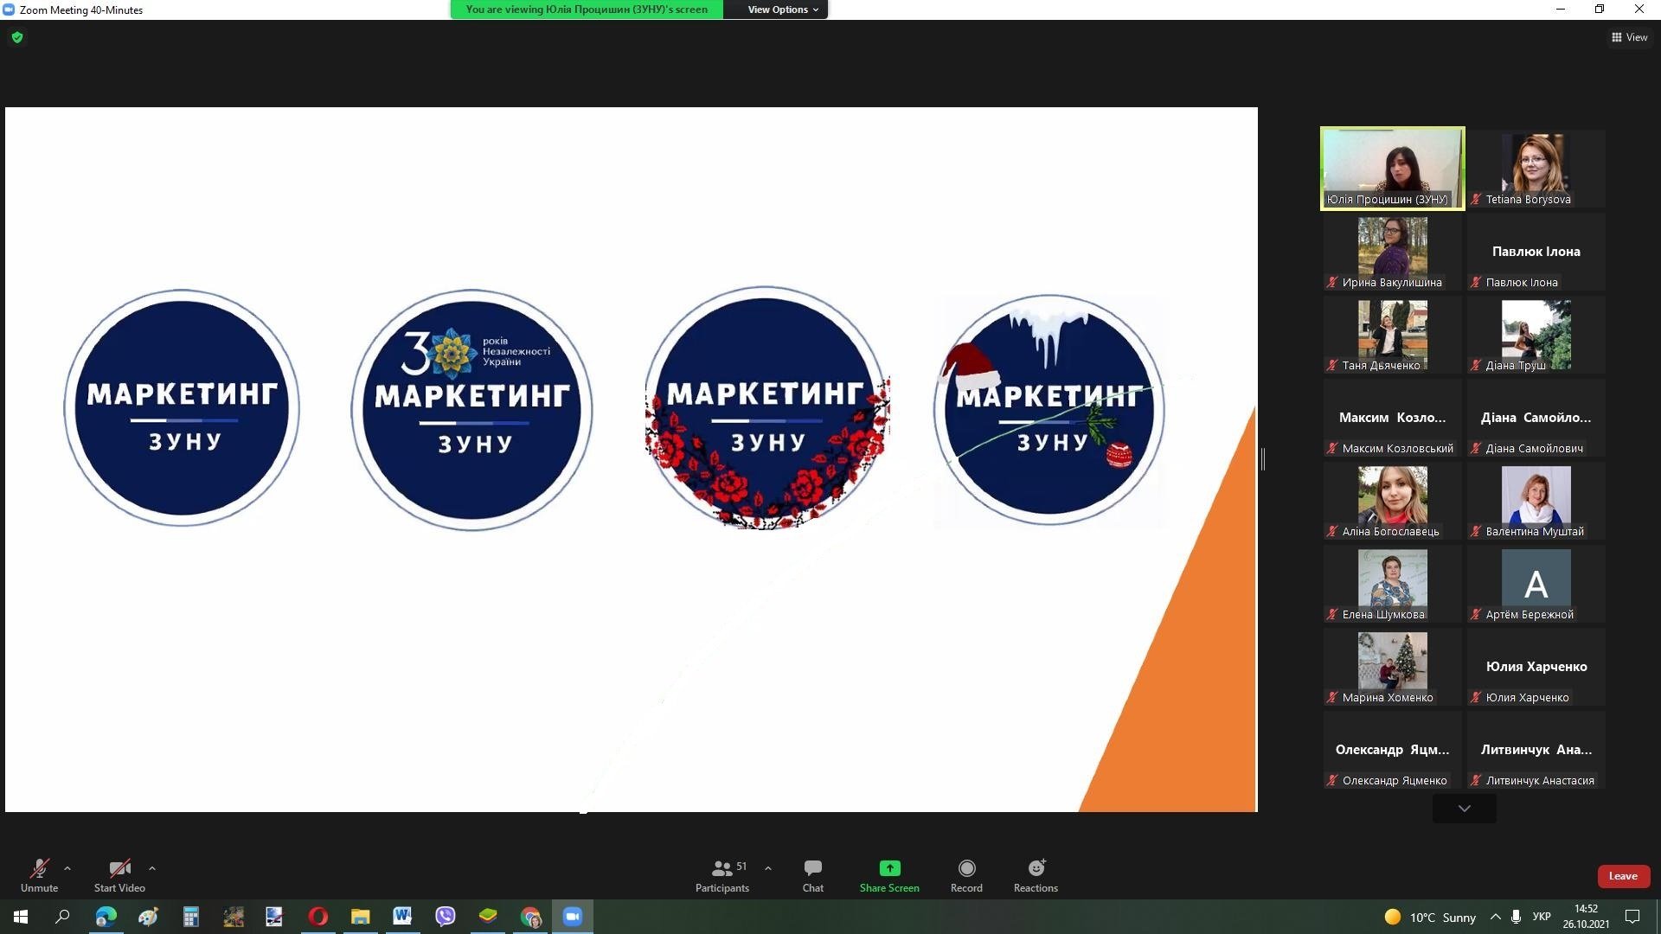Unmute the microphone in Zoom

[x=39, y=875]
